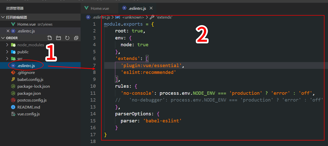Click the 'extends' breadcrumb segment
Screen dimensions: 328x146
[x=164, y=17]
